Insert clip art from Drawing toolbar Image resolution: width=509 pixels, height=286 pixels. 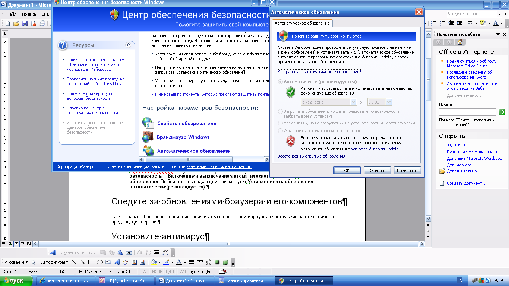[x=134, y=262]
